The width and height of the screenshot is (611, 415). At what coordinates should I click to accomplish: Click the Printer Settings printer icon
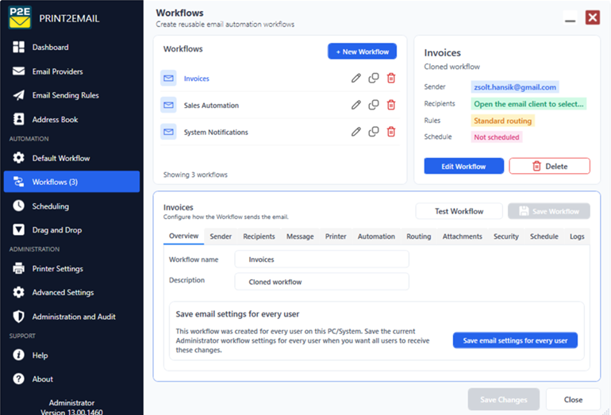coord(18,268)
